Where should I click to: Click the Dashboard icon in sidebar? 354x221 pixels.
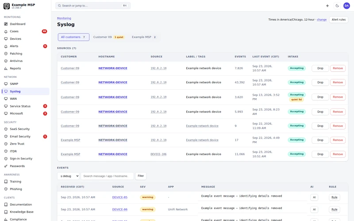click(6, 24)
